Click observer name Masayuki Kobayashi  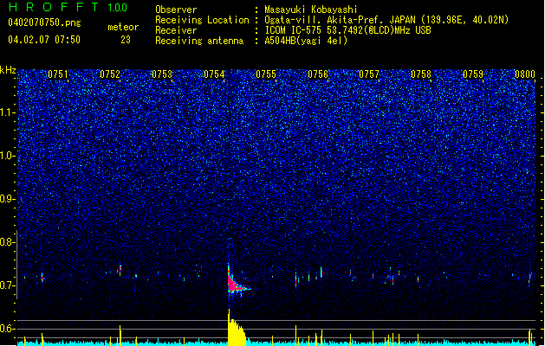(x=311, y=10)
